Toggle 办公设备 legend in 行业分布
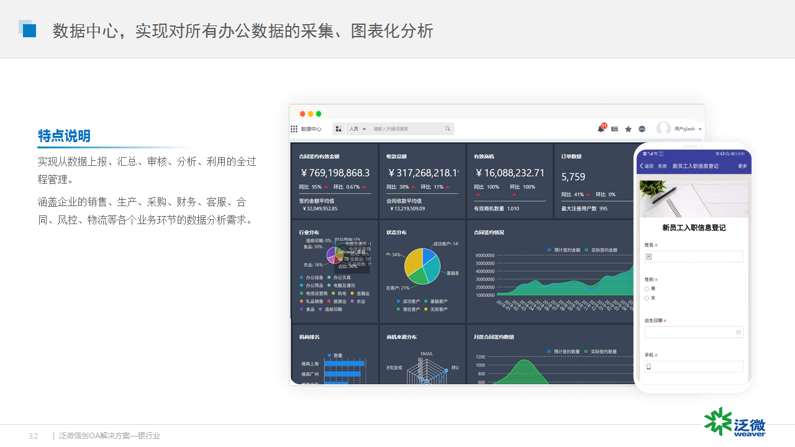This screenshot has width=795, height=447. 312,278
